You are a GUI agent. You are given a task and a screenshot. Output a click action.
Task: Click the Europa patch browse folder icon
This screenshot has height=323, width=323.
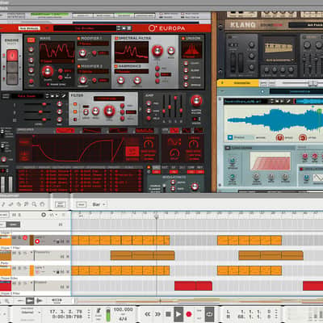click(124, 28)
